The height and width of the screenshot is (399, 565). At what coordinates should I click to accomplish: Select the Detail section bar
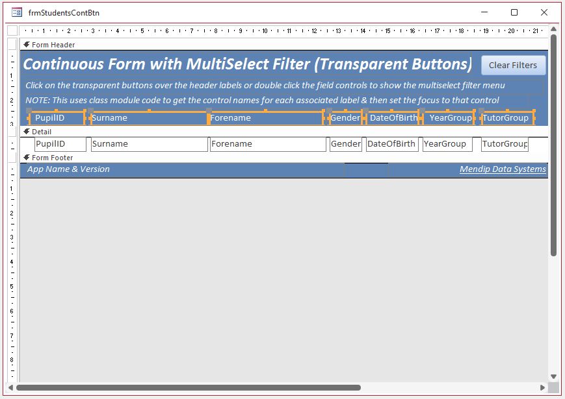284,132
